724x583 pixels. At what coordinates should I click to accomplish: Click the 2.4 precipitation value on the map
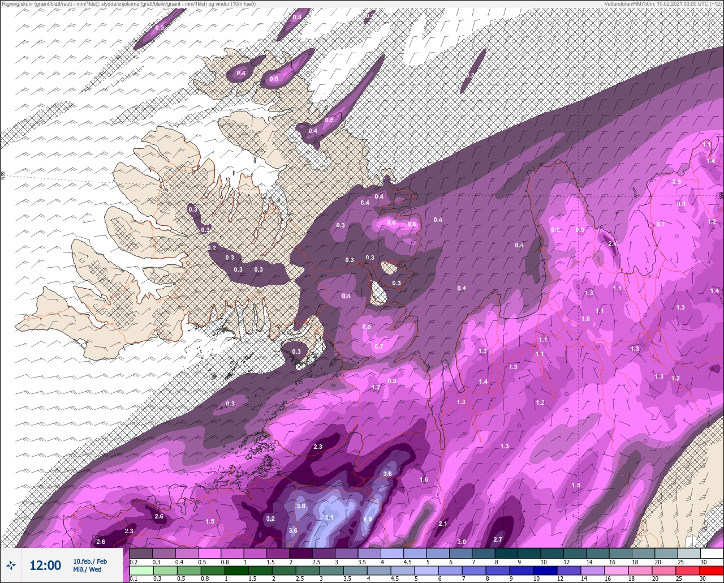613,243
